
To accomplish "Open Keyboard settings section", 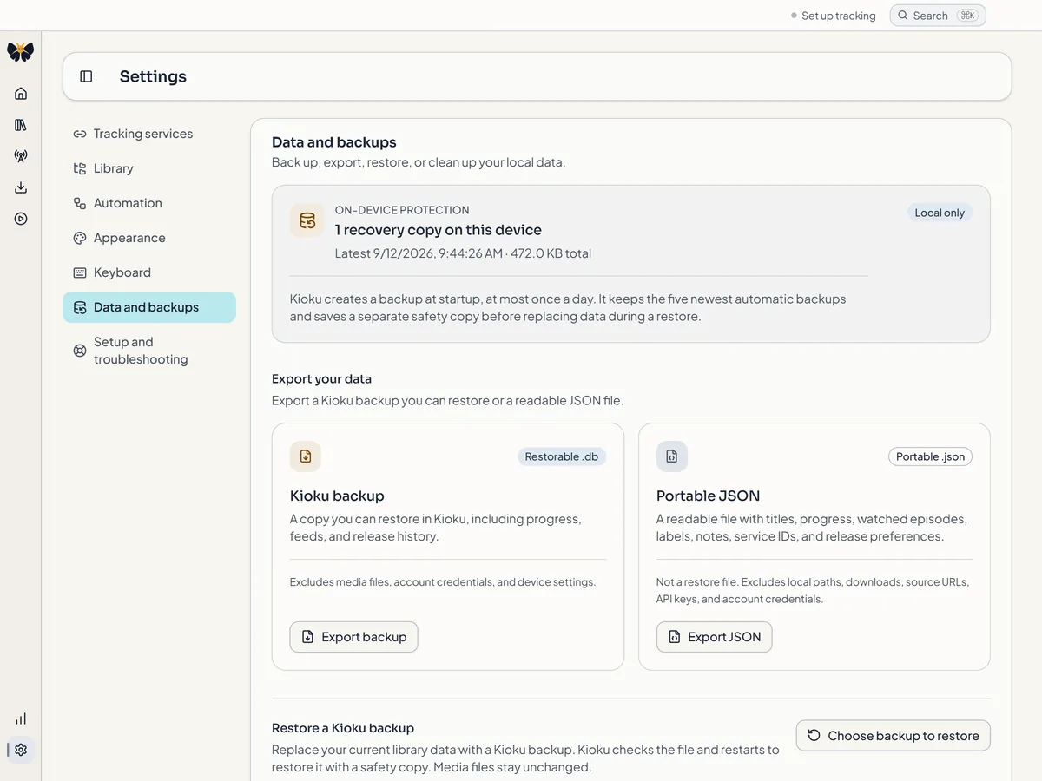I will point(149,272).
